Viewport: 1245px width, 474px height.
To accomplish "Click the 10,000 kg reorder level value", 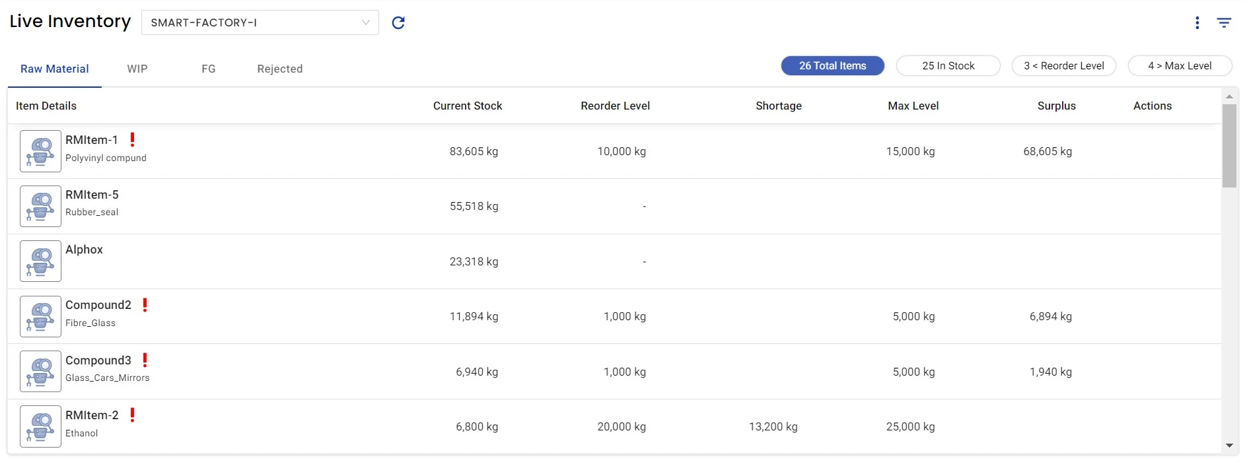I will pyautogui.click(x=622, y=151).
